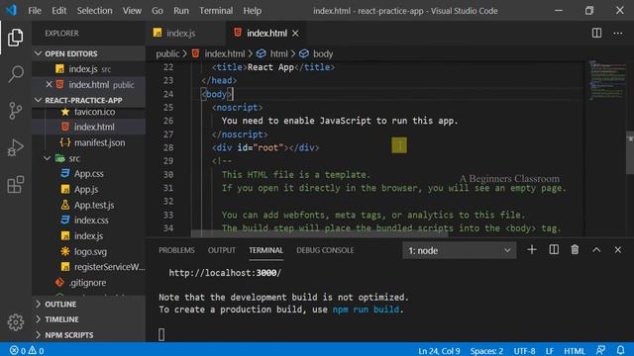
Task: Click the localhost:3000 link in terminal
Action: 225,273
